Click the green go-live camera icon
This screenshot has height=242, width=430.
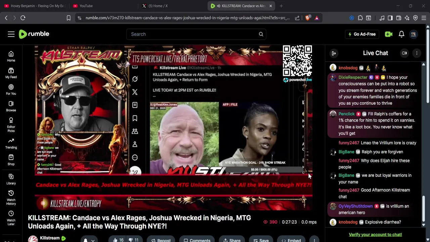tap(389, 34)
